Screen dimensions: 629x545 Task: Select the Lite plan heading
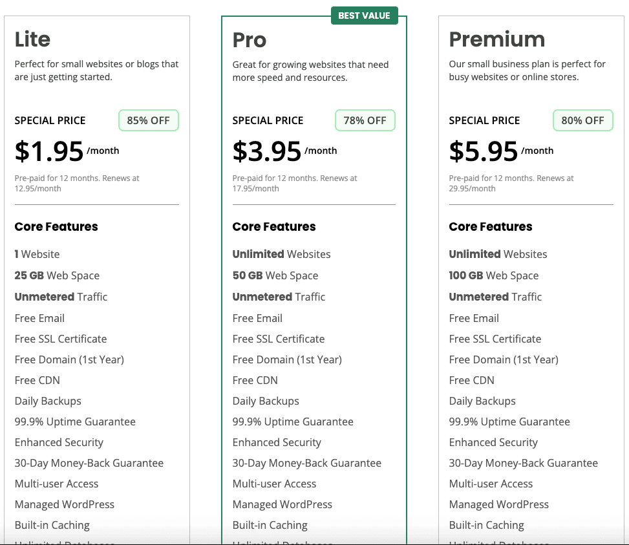point(32,39)
